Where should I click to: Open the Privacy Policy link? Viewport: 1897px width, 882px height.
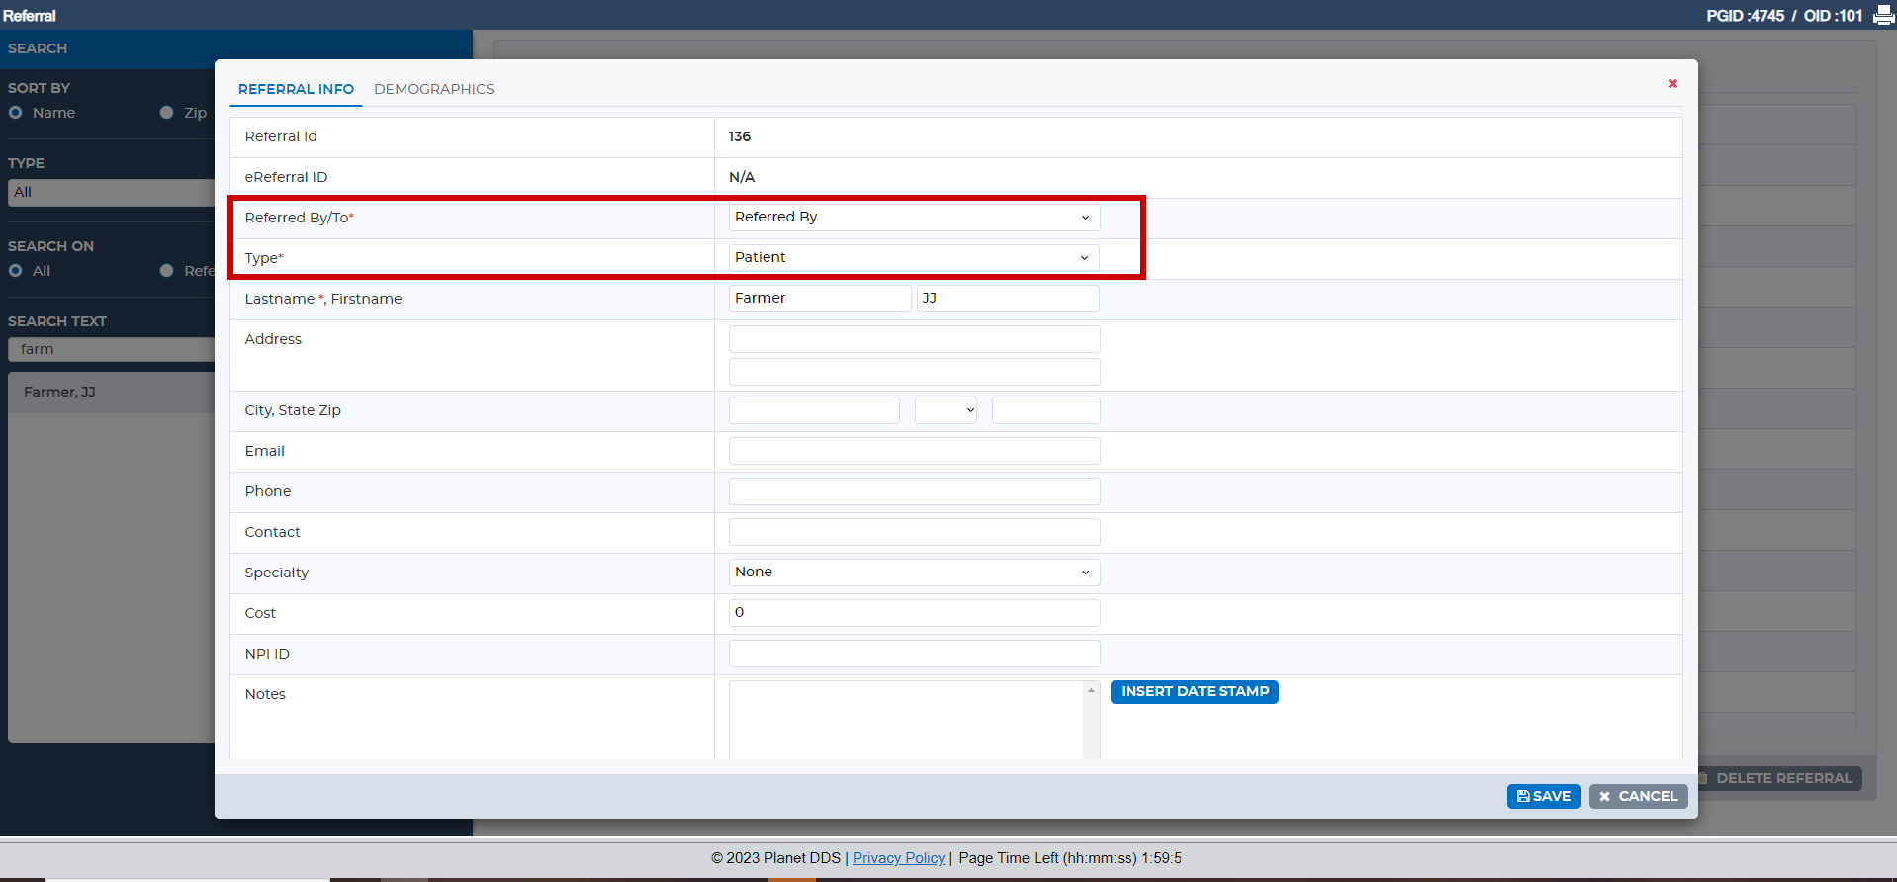(x=898, y=858)
